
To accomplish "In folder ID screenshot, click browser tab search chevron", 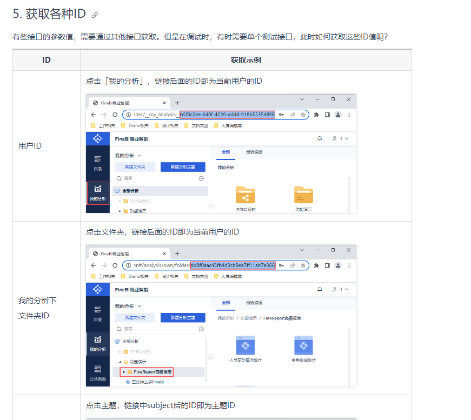I will (x=302, y=250).
